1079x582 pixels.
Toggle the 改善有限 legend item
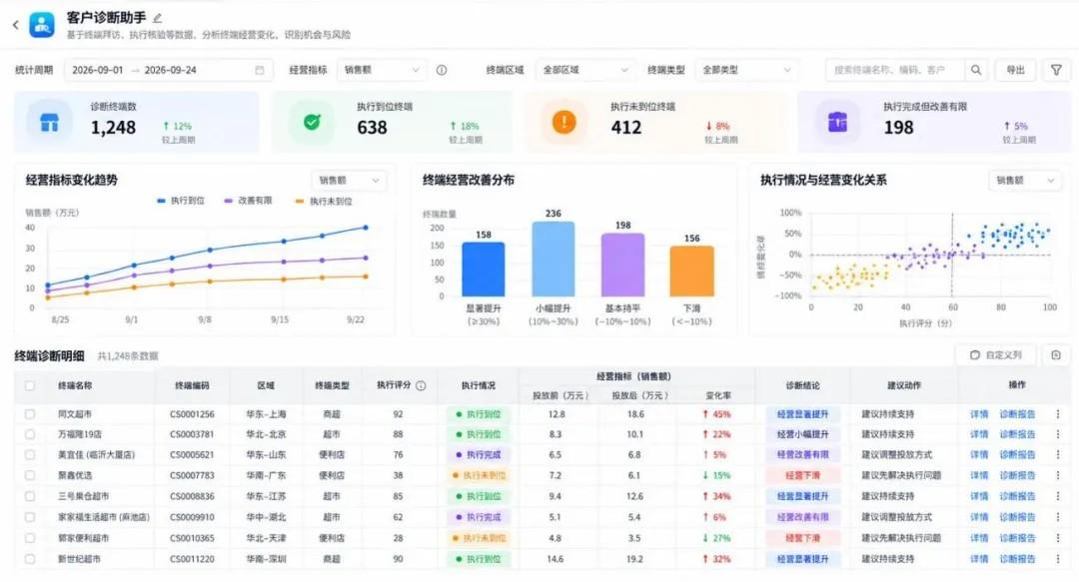click(248, 201)
